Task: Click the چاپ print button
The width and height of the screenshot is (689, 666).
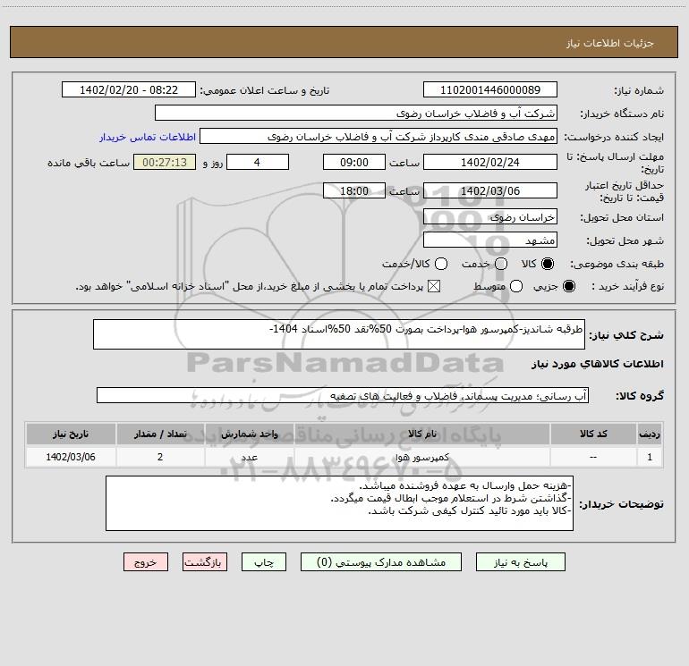Action: click(x=264, y=562)
